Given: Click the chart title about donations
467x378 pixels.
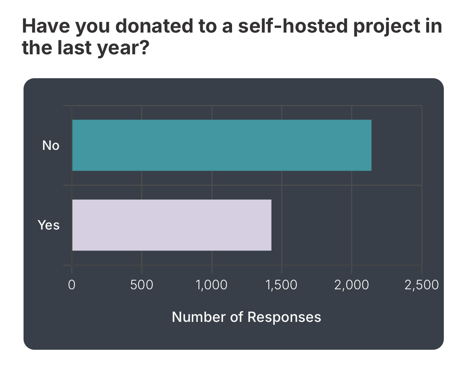Looking at the screenshot, I should pos(232,37).
